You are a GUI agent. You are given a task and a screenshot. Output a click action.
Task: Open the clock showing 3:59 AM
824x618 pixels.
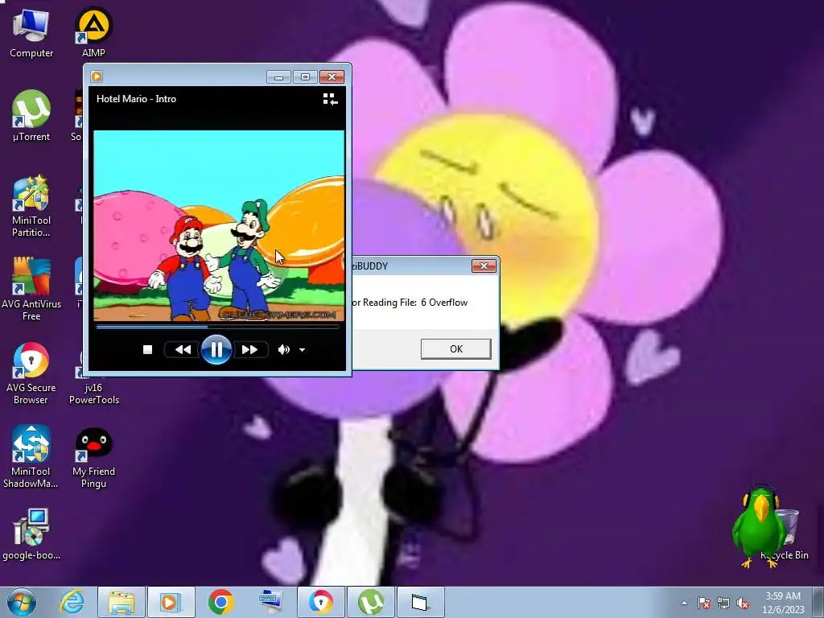point(783,602)
